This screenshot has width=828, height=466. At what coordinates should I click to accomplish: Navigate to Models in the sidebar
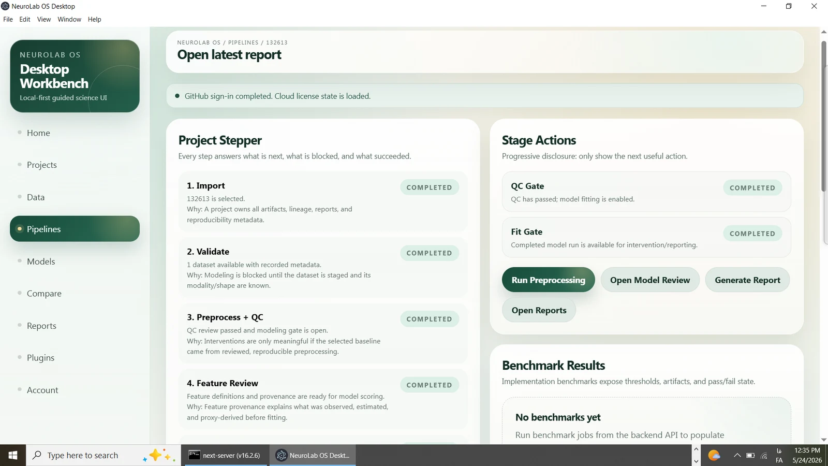75,261
